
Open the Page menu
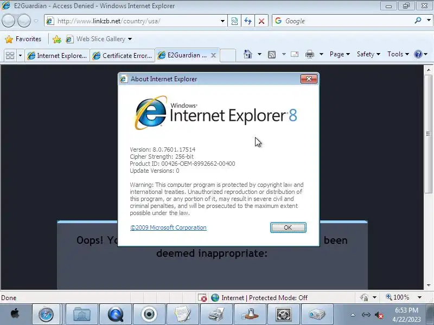point(340,54)
